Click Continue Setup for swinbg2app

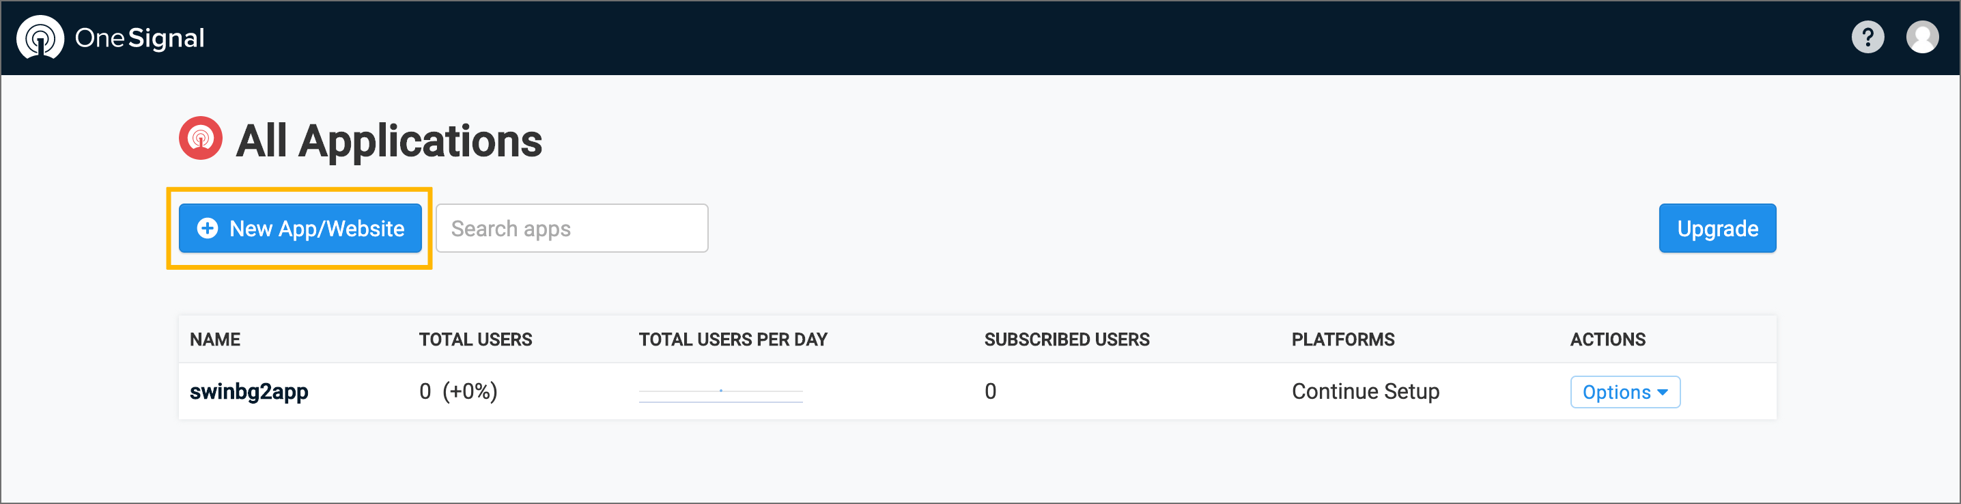(1365, 391)
